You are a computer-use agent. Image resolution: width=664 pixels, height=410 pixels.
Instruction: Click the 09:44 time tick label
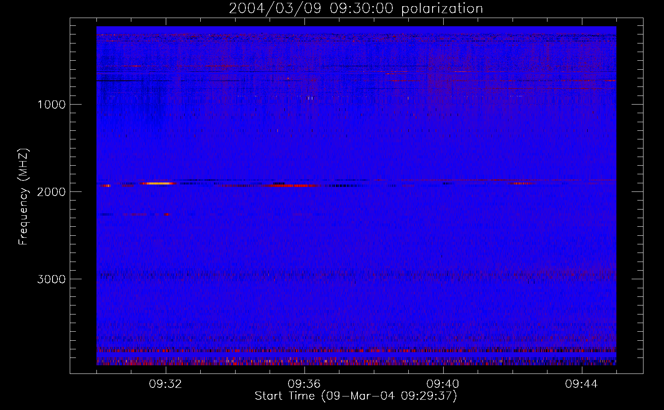[x=582, y=384]
